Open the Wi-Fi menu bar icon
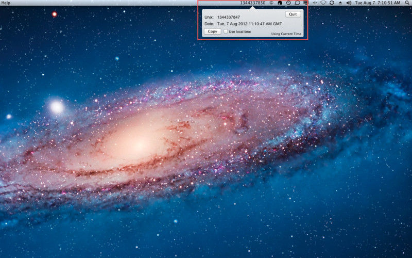Viewport: 412px width, 258px height. click(x=323, y=3)
